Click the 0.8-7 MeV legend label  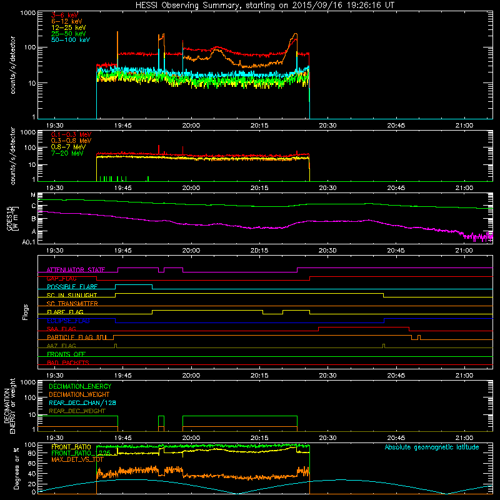pos(68,147)
